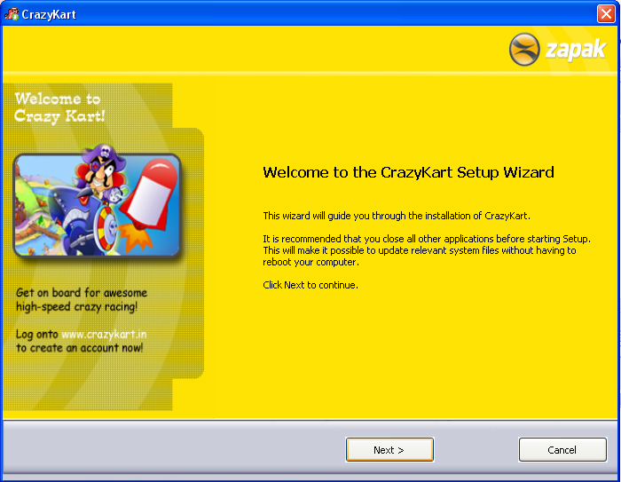Select the Crazy Kart game artwork thumbnail

click(x=97, y=204)
